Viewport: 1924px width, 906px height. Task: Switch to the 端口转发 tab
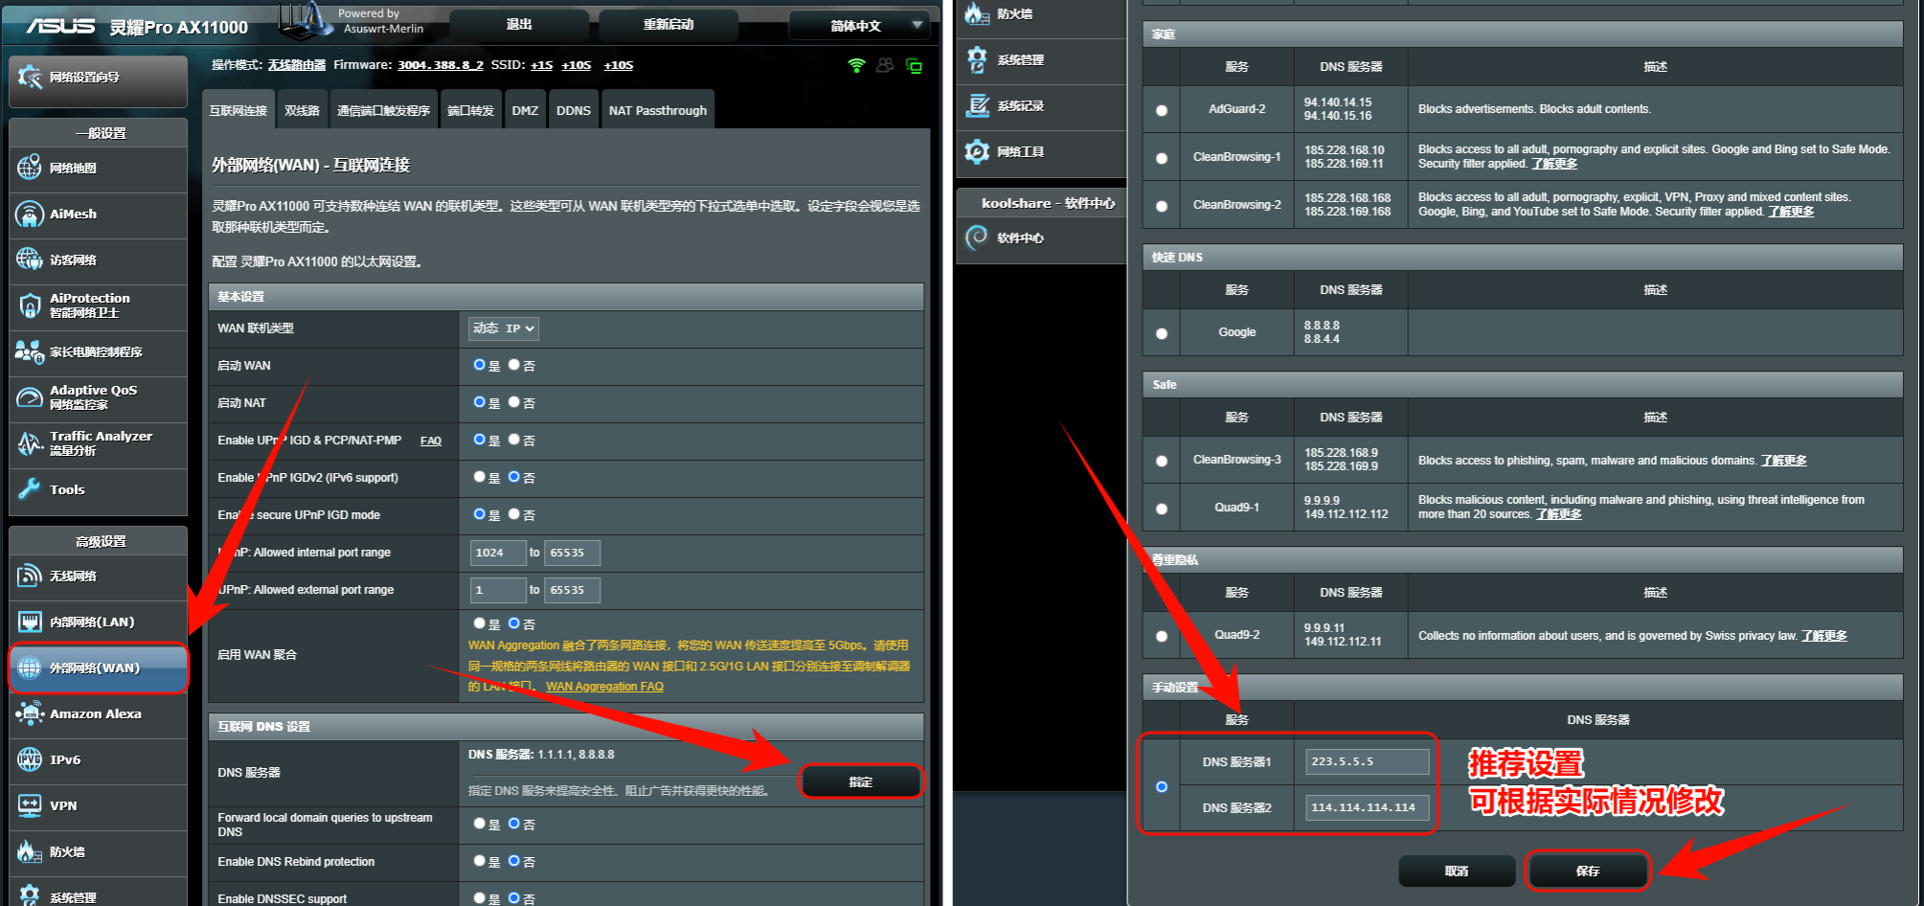click(470, 110)
